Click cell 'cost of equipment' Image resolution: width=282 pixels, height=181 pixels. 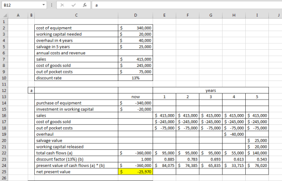coord(76,28)
